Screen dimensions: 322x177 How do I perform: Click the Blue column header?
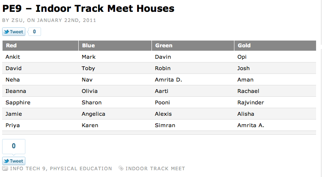click(88, 46)
